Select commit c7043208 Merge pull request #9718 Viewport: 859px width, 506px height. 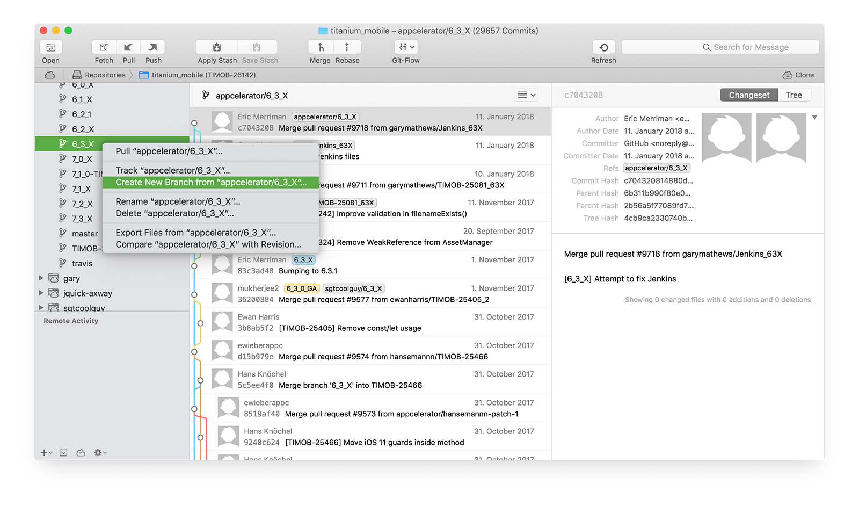coord(370,122)
